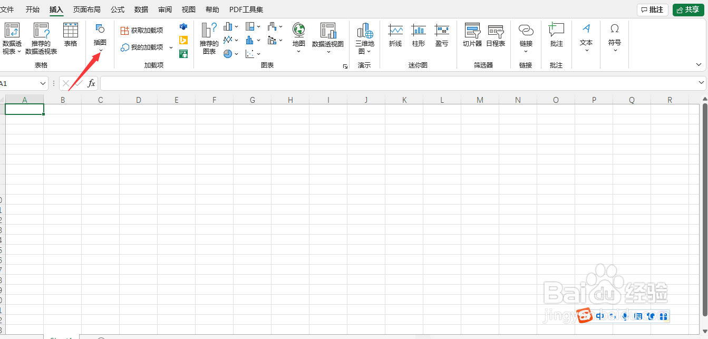Viewport: 708px width, 339px height.
Task: Open the 图表 group dialog launcher
Action: tap(345, 66)
